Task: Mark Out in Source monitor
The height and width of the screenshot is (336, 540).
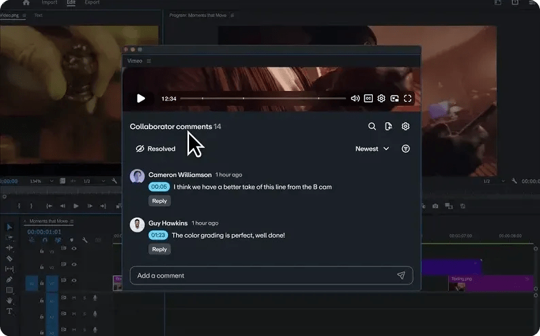Action: coord(31,206)
